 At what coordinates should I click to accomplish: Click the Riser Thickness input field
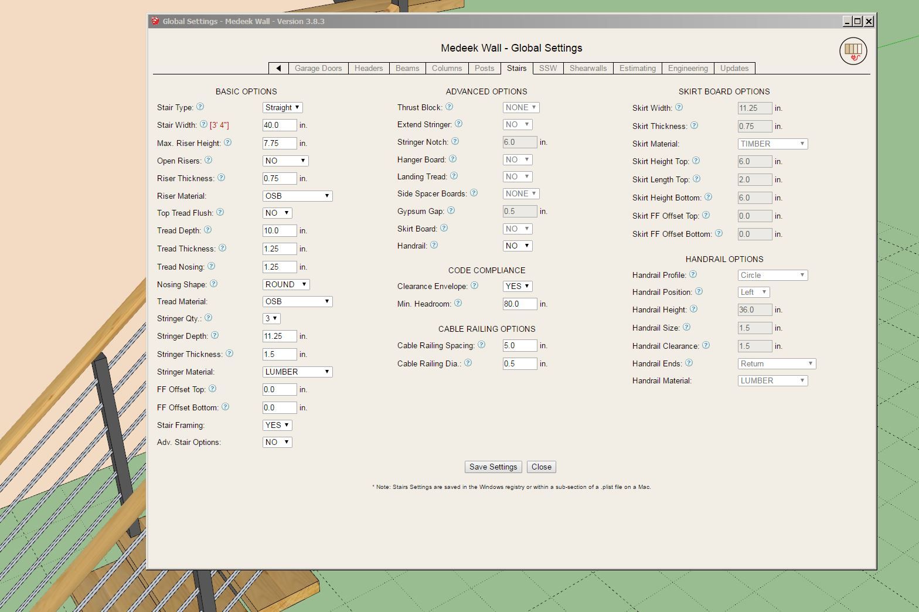point(280,178)
